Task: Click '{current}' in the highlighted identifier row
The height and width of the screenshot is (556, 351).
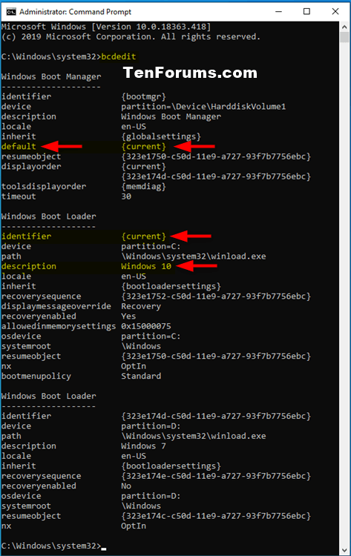Action: [x=143, y=236]
